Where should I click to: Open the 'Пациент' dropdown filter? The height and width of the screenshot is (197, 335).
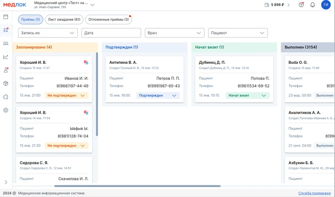237,33
